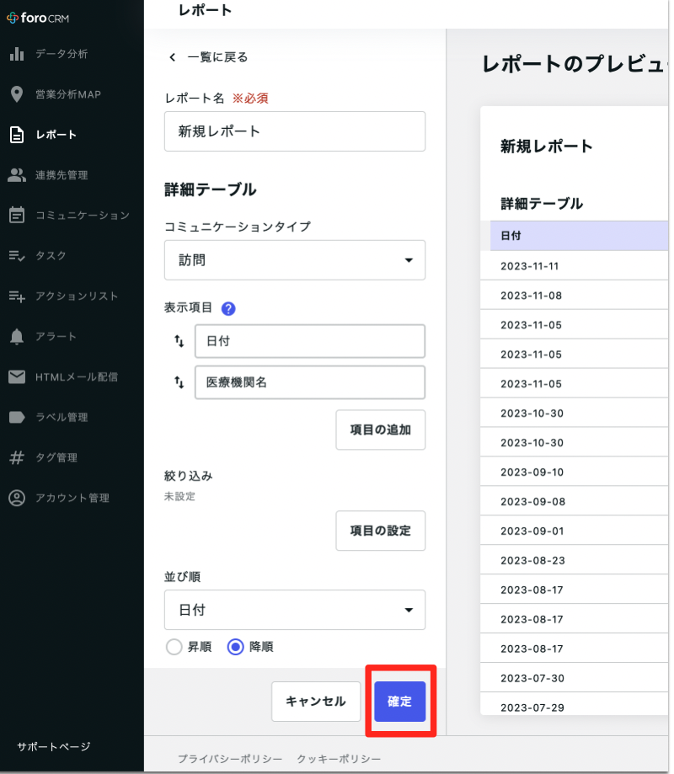Click preview row 2023-08-23

pyautogui.click(x=575, y=561)
